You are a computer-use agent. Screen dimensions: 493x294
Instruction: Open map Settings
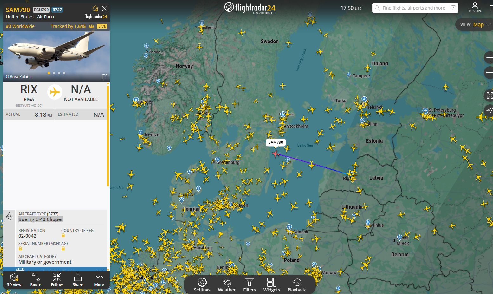pyautogui.click(x=202, y=285)
